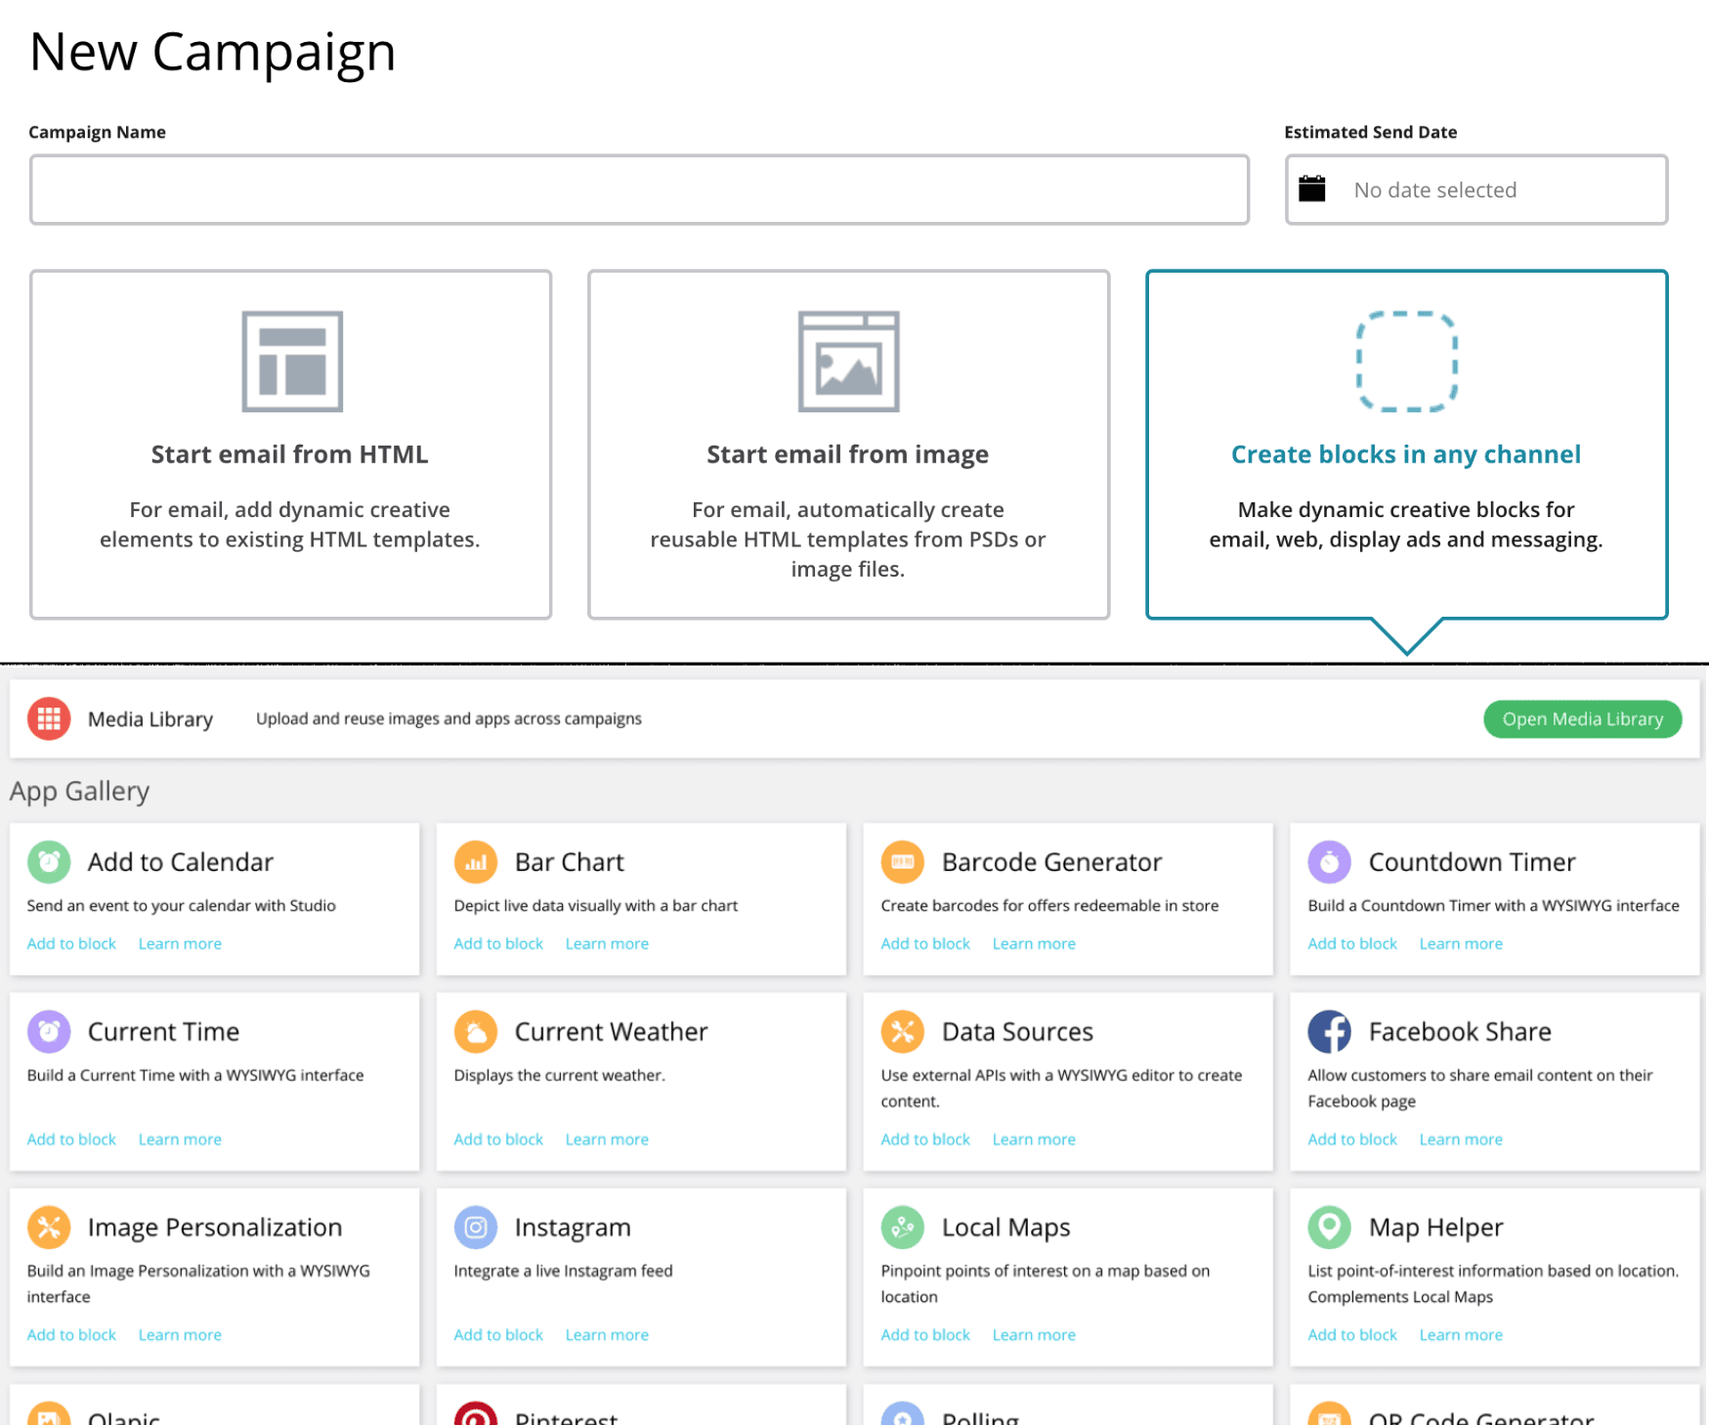
Task: Open Learn more for Data Sources
Action: pyautogui.click(x=1034, y=1140)
